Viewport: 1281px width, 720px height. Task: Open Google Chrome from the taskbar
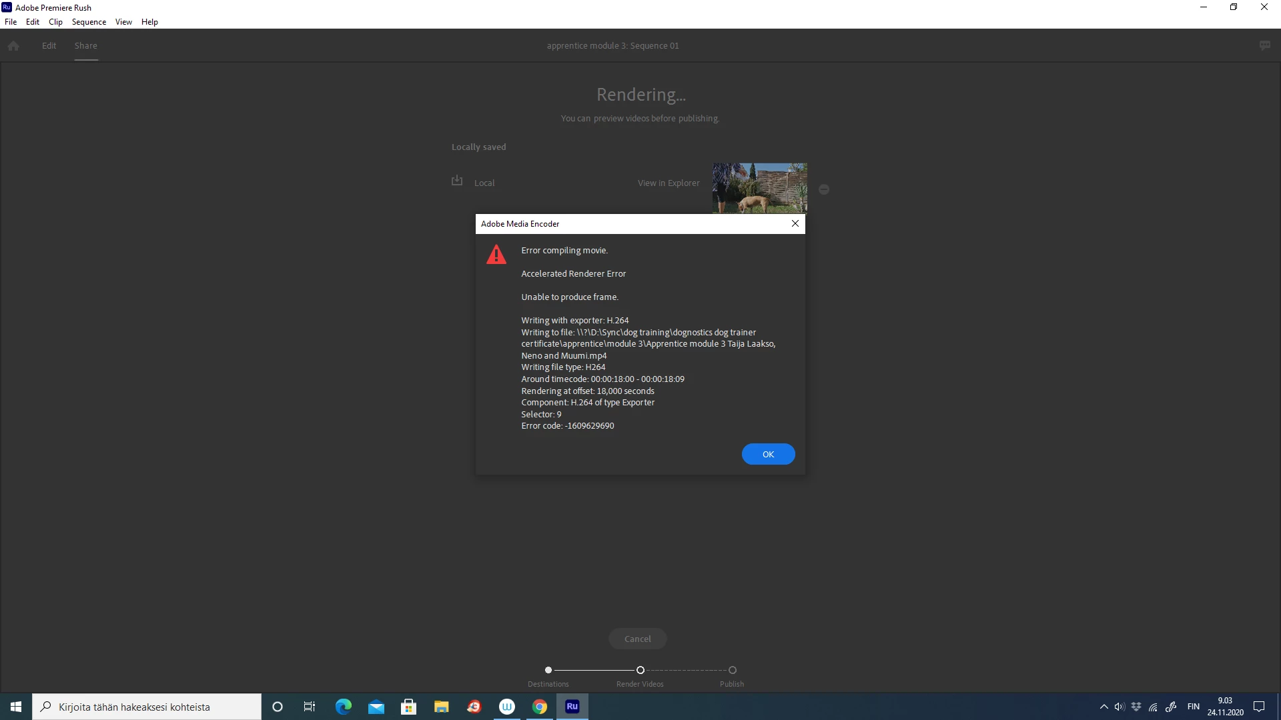click(540, 707)
